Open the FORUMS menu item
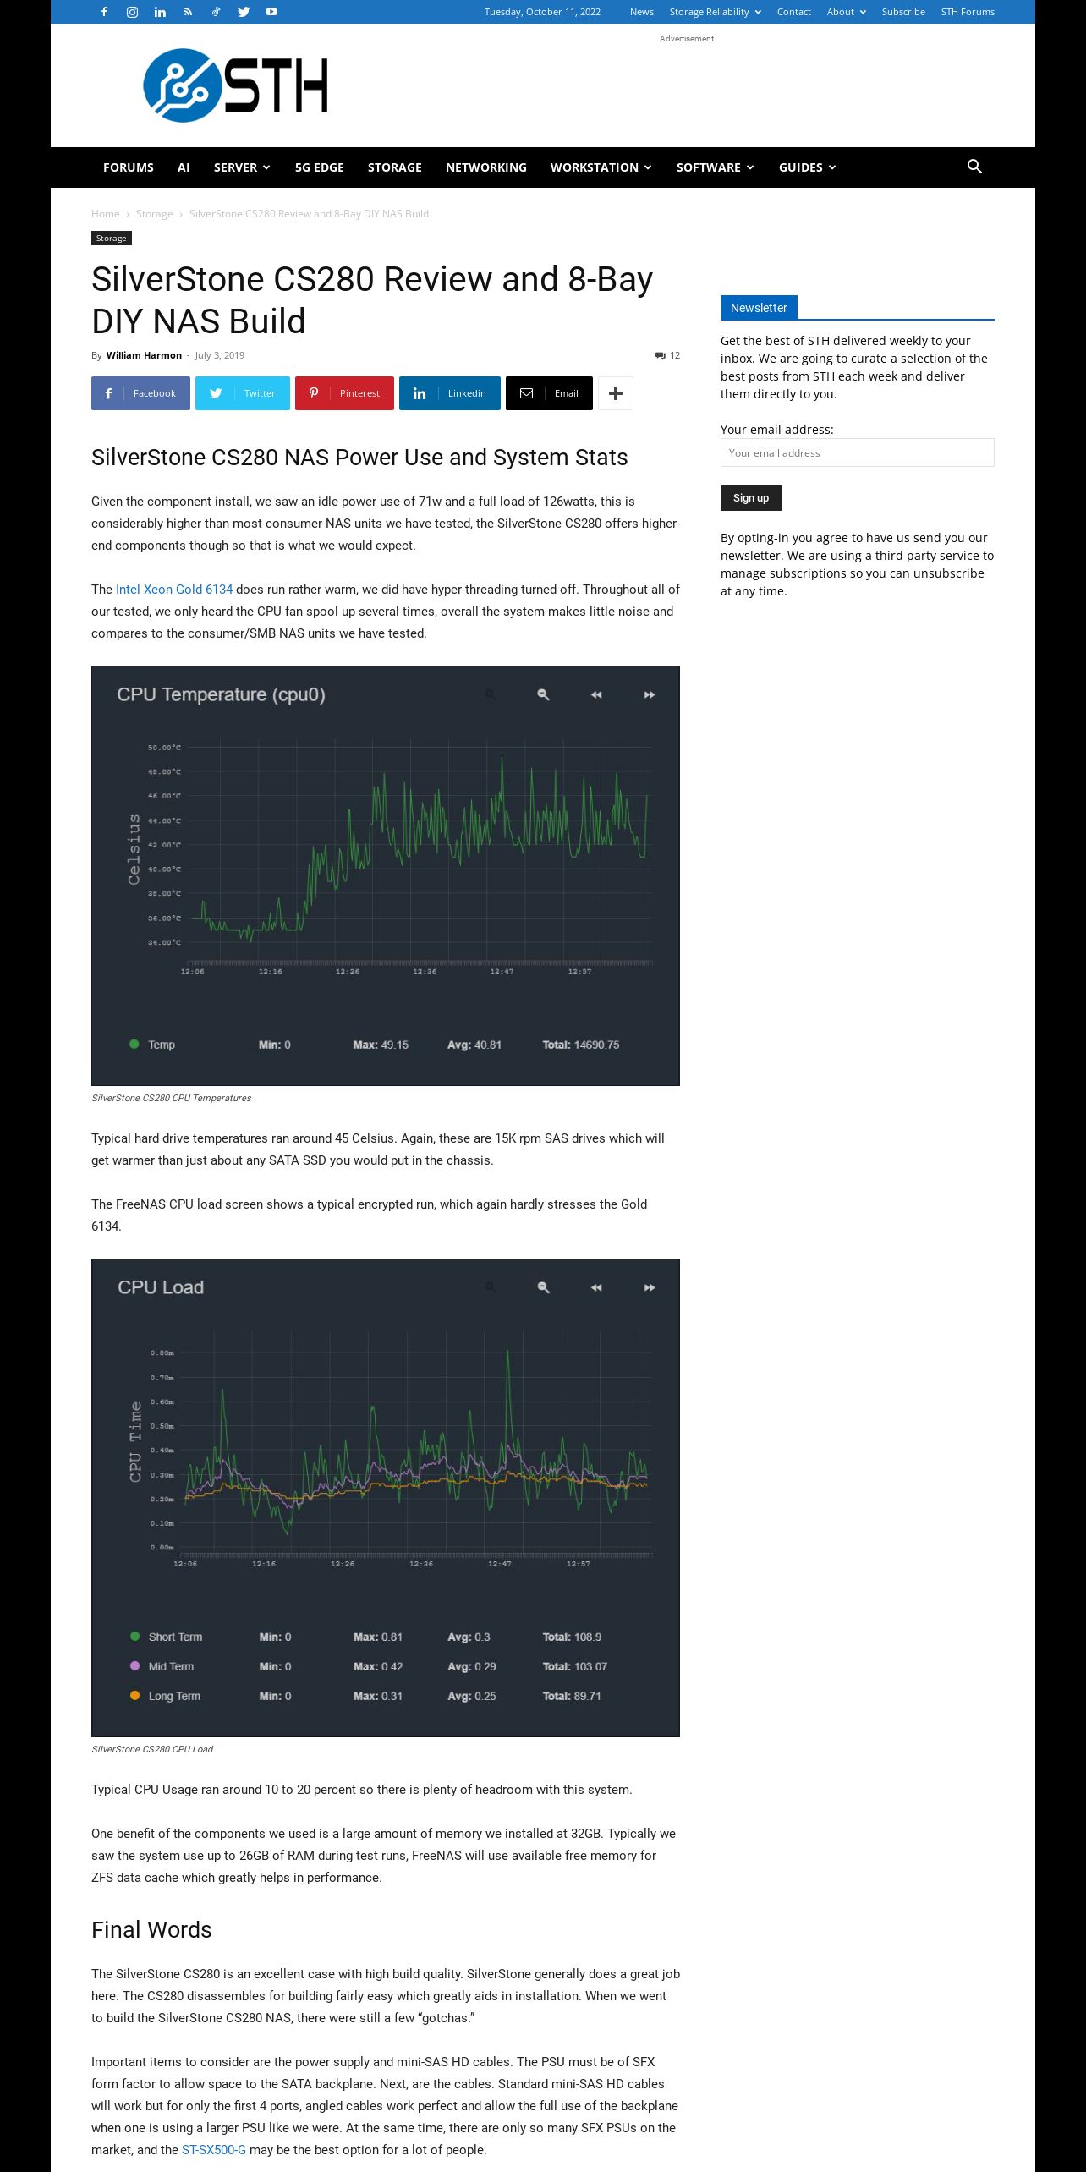 (x=129, y=167)
